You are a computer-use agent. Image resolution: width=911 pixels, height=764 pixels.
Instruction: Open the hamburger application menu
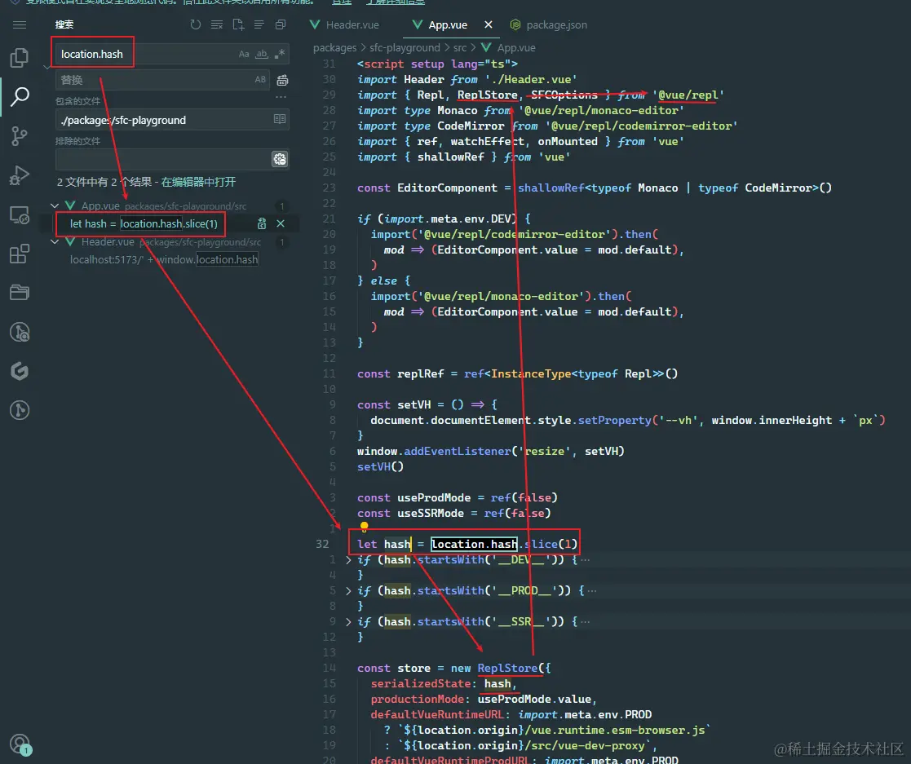[20, 24]
